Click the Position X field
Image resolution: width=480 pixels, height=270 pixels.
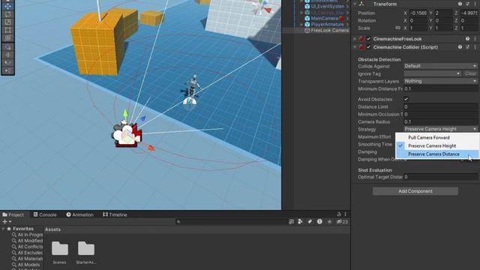tap(418, 13)
